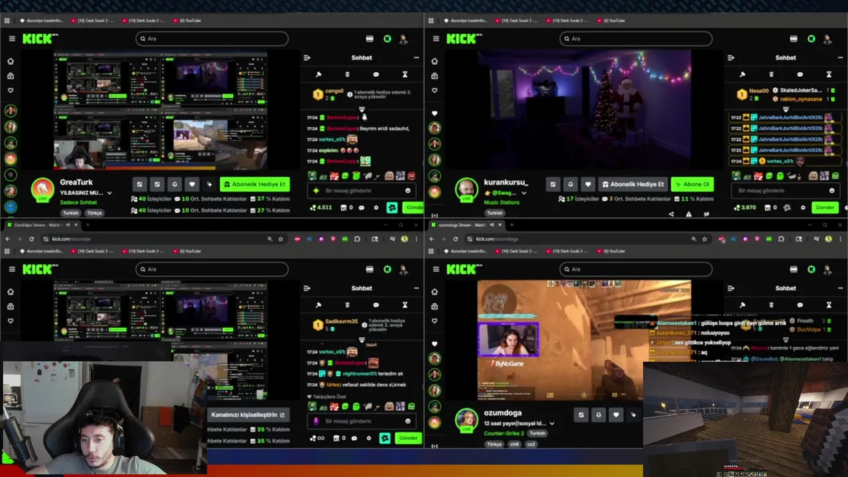Click Home icon in kurankursu_ window sidebar
The height and width of the screenshot is (477, 848).
[x=434, y=62]
